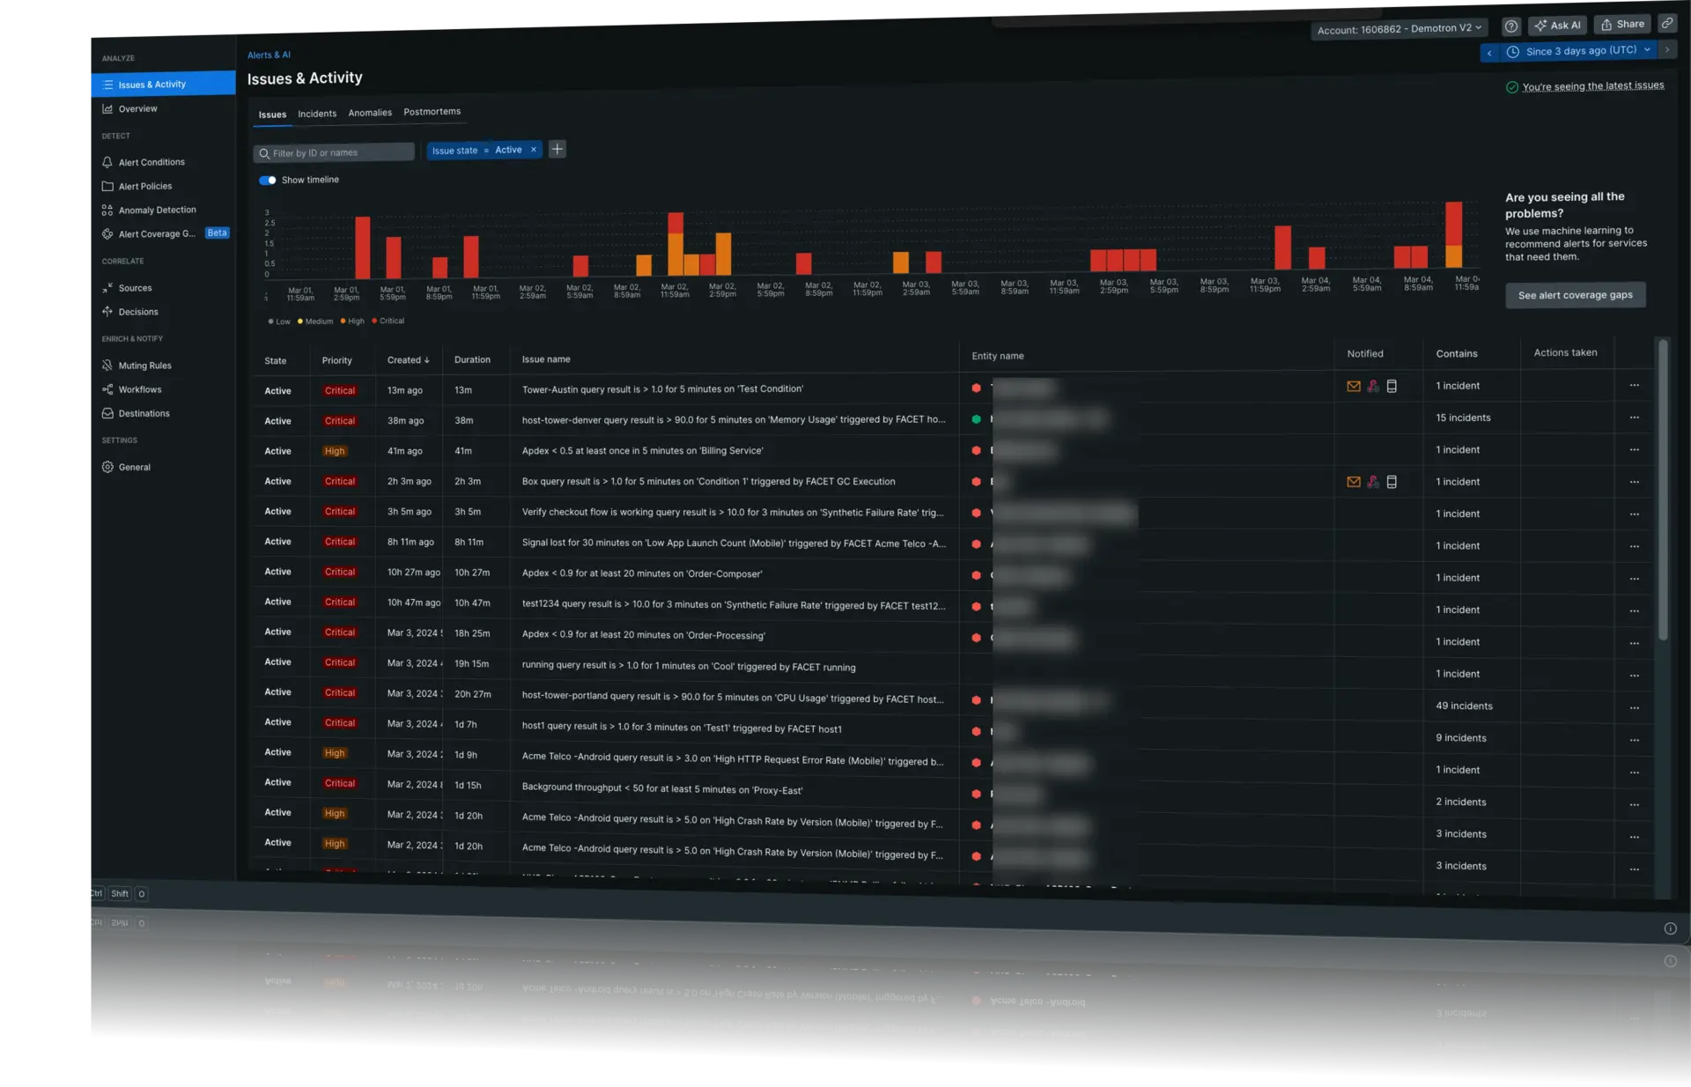This screenshot has width=1691, height=1087.
Task: Click the Ask AI button
Action: click(x=1557, y=26)
